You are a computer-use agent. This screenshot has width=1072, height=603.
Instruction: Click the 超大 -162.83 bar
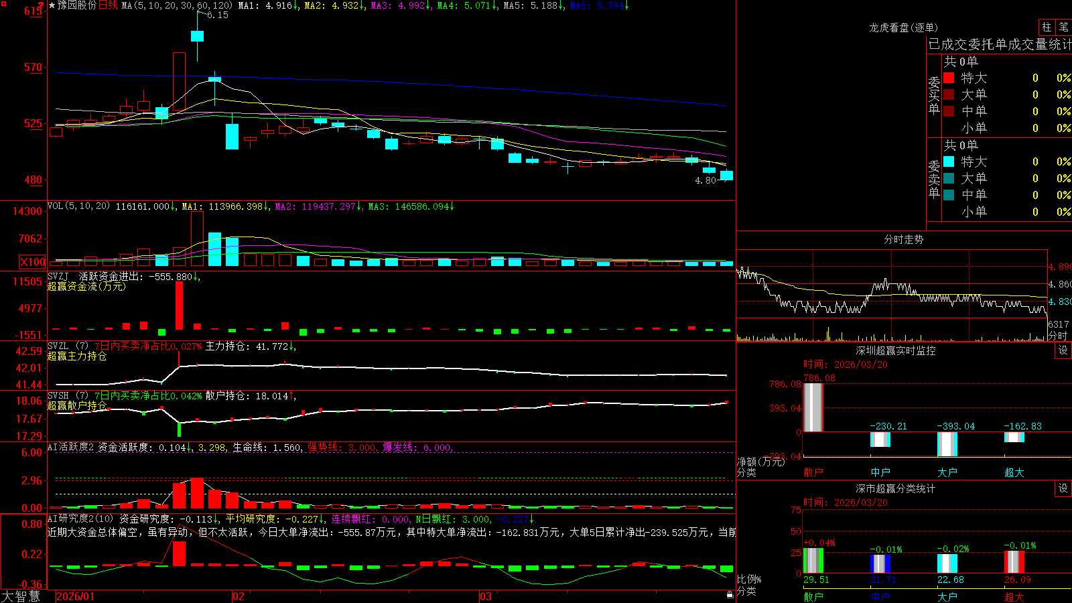pos(1014,438)
